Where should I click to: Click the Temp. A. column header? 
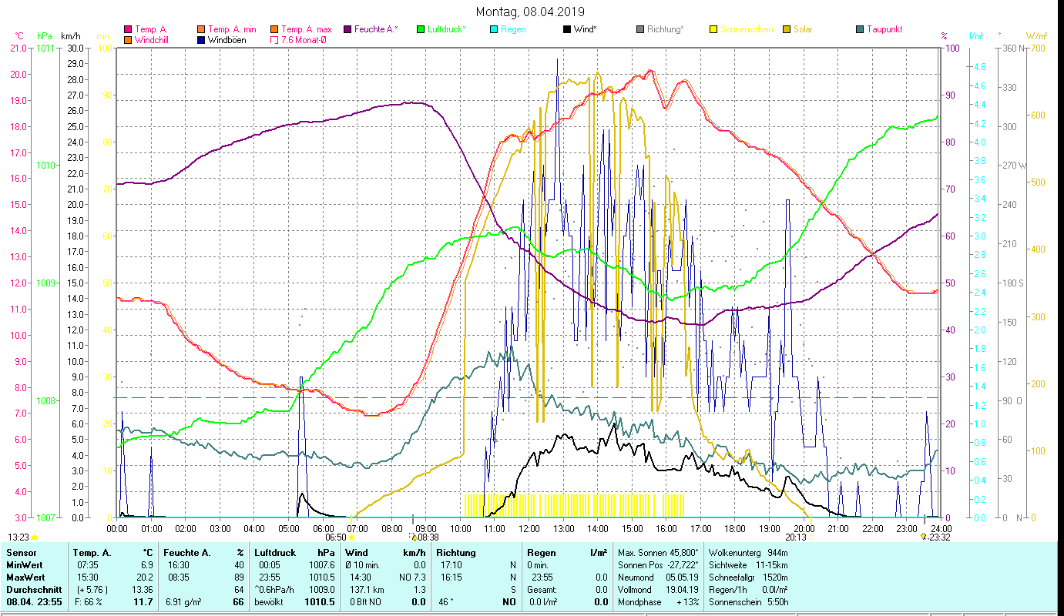(92, 553)
